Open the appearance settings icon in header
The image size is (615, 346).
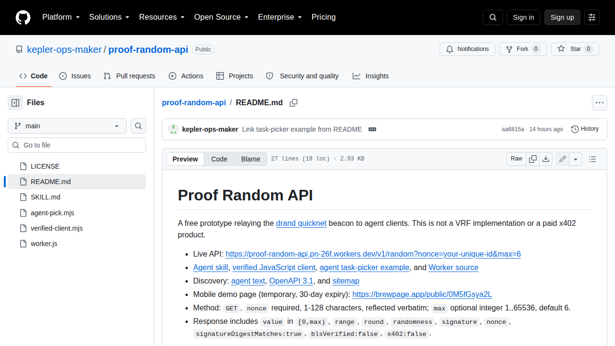click(x=592, y=17)
